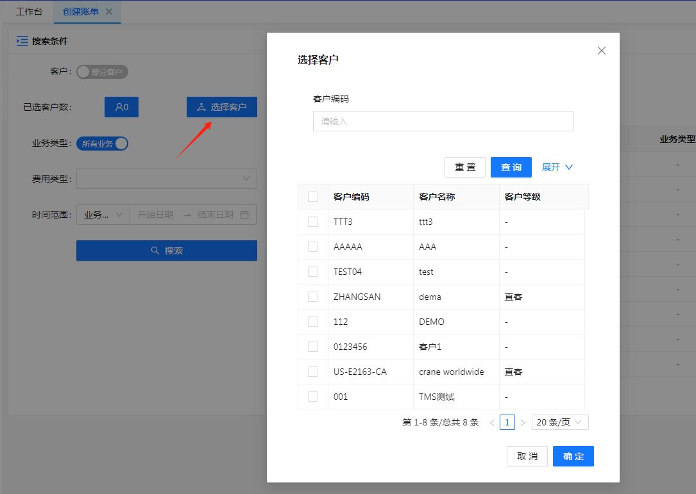Open the 业务... time type dropdown
Screen dimensions: 696x494
[x=103, y=215]
